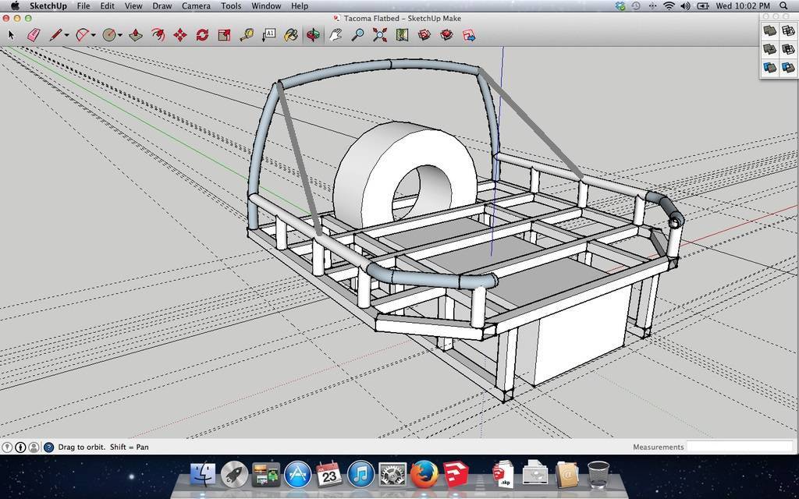799x499 pixels.
Task: Open the Camera menu
Action: [196, 6]
